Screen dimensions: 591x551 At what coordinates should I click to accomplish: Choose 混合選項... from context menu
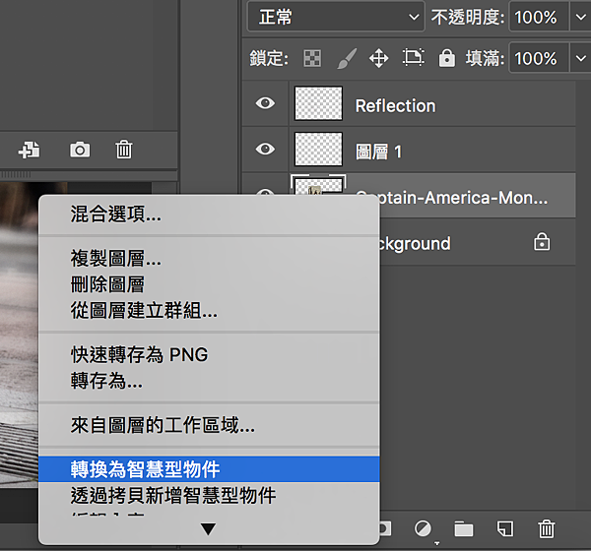(209, 214)
